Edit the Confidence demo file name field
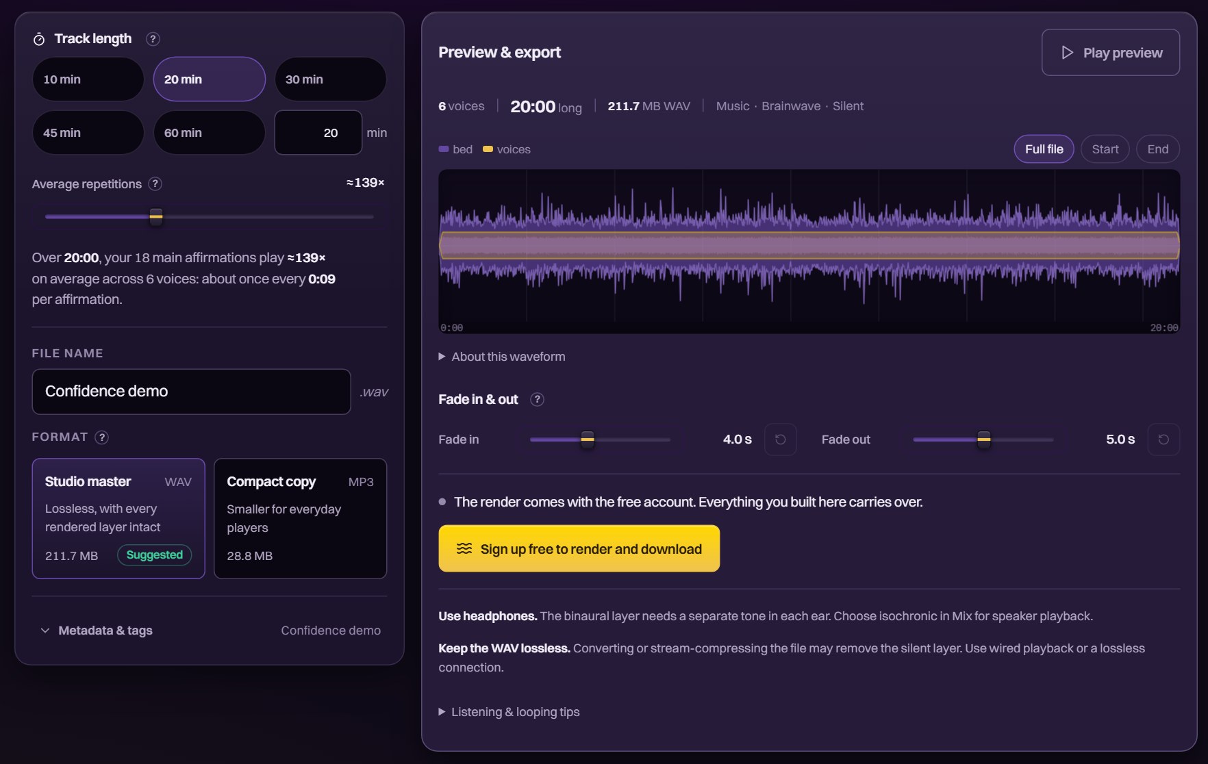 click(191, 392)
